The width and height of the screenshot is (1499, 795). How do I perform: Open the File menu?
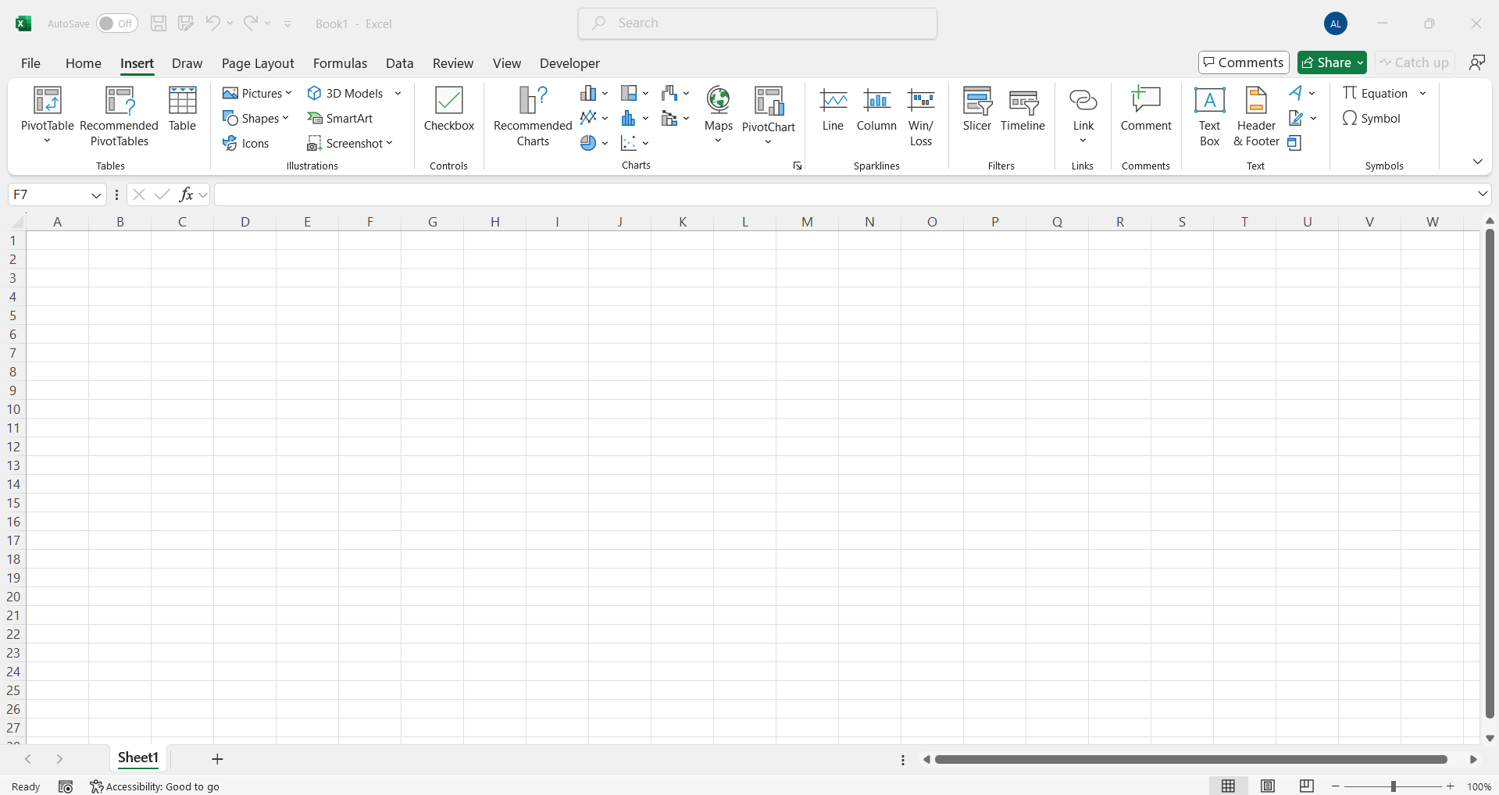pos(30,63)
